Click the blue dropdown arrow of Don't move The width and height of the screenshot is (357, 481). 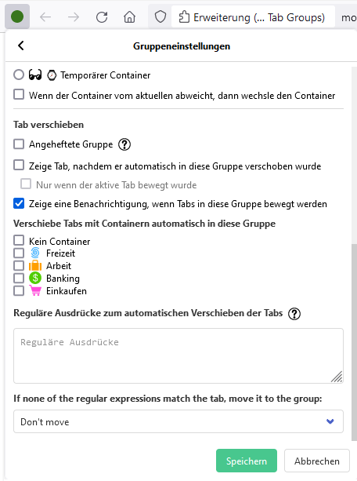[330, 421]
